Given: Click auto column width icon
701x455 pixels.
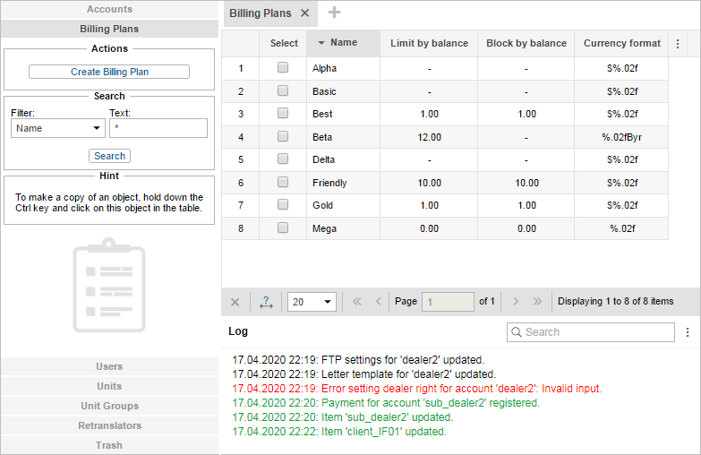Looking at the screenshot, I should click(x=266, y=302).
